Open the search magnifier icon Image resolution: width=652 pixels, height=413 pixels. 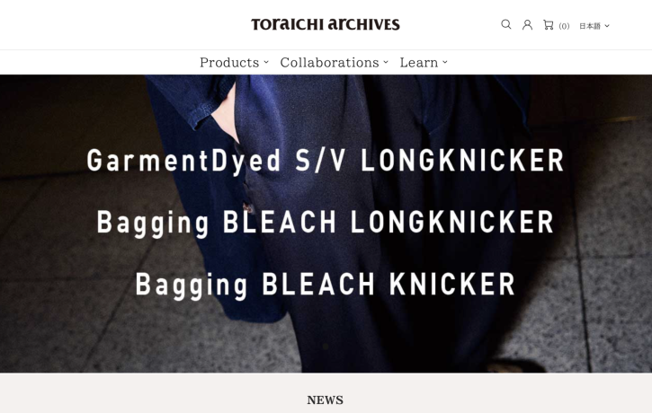tap(506, 24)
